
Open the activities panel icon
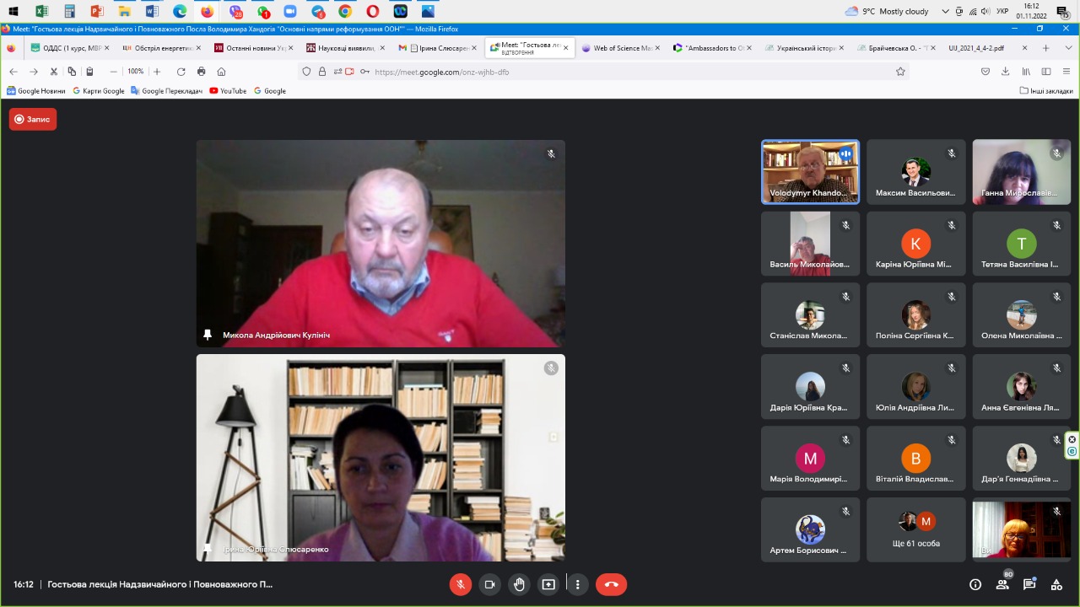(1056, 584)
